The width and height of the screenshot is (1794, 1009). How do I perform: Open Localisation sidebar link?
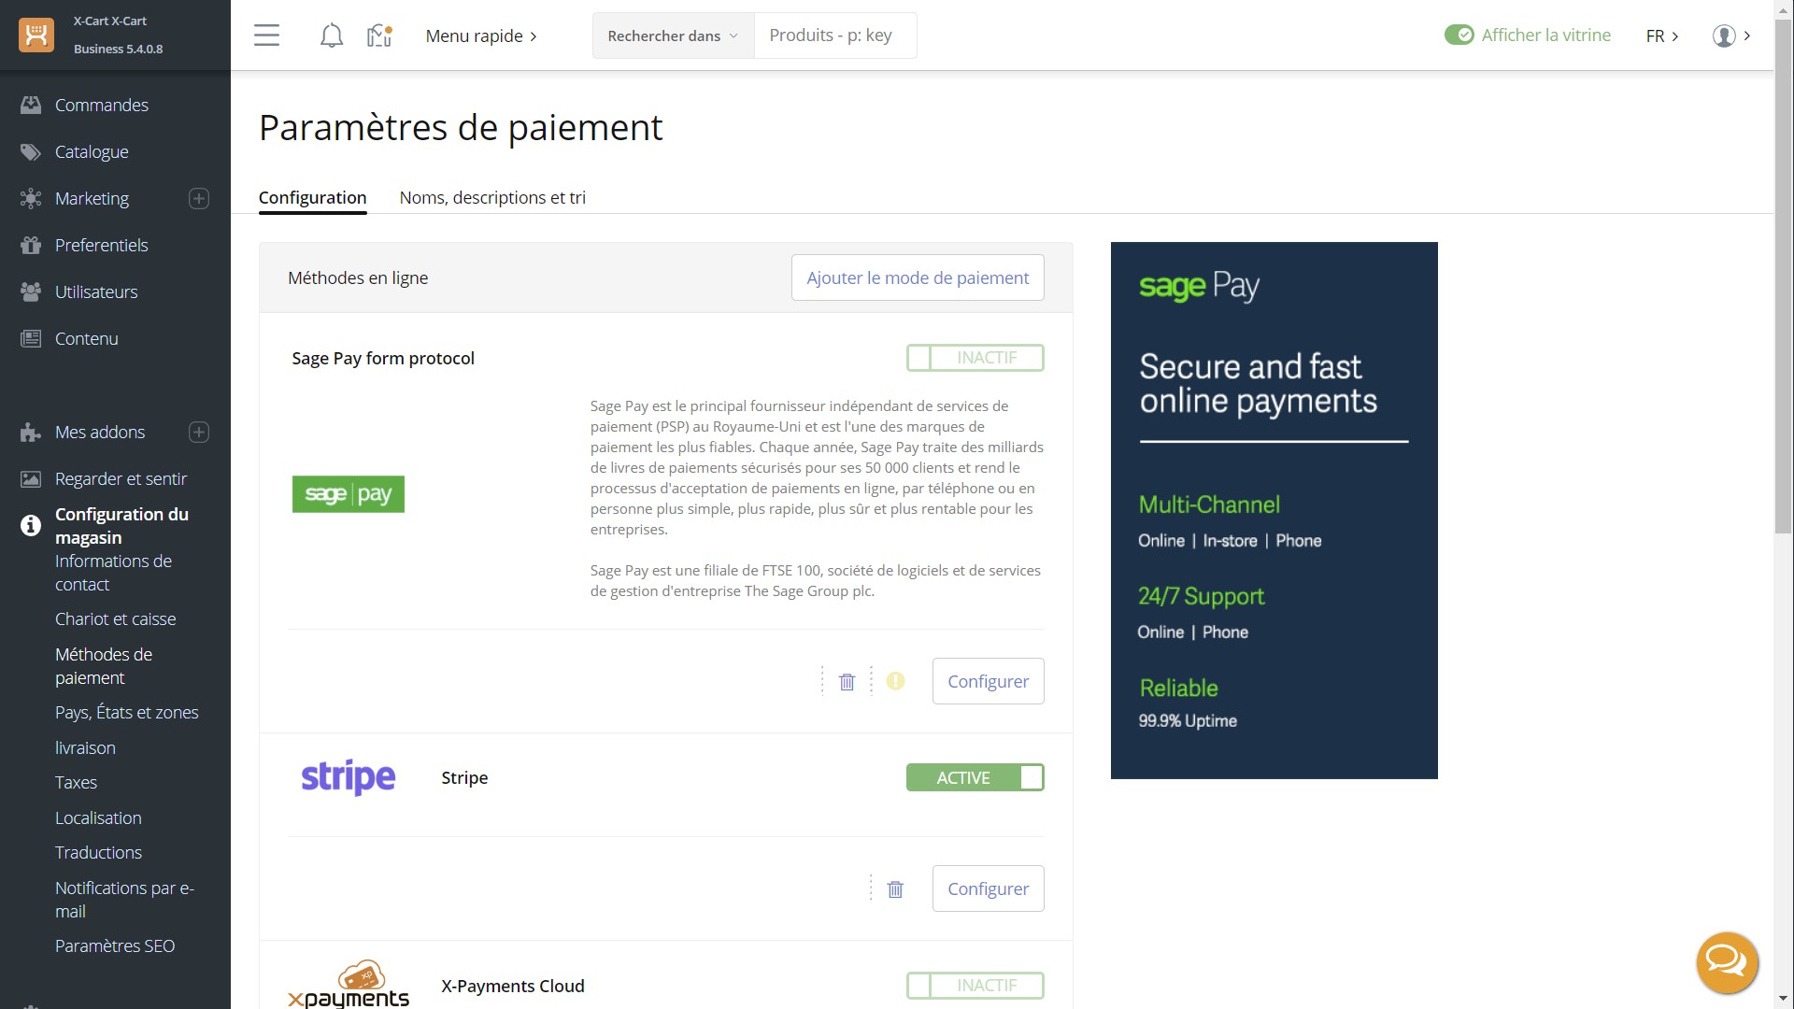pyautogui.click(x=98, y=817)
